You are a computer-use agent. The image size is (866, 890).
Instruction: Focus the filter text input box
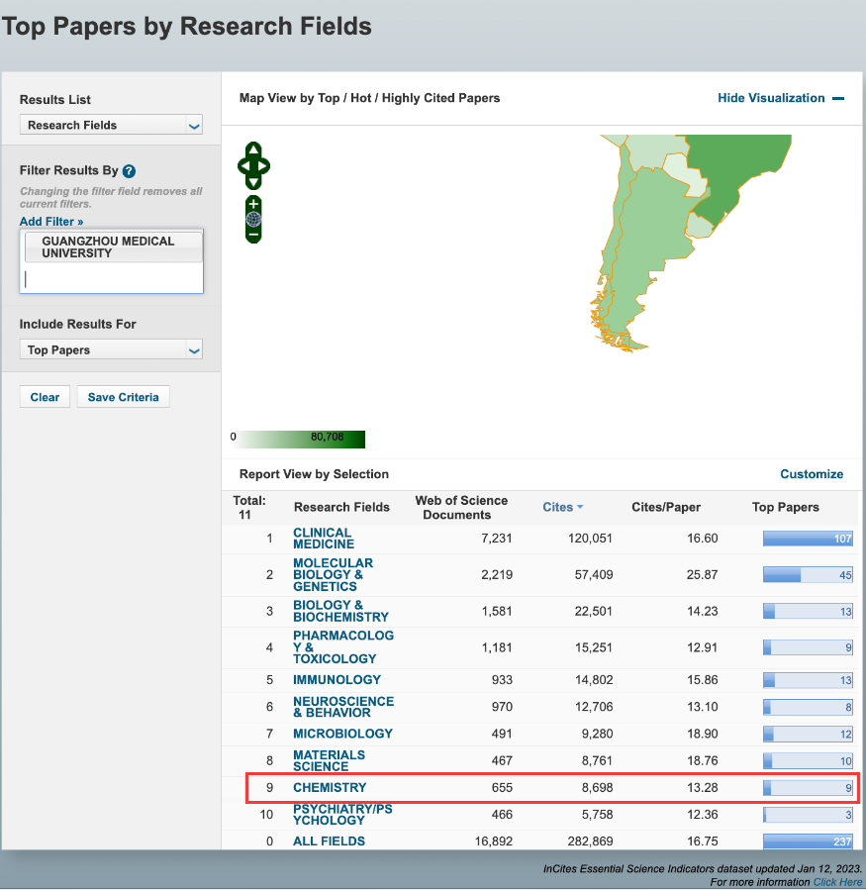click(111, 279)
